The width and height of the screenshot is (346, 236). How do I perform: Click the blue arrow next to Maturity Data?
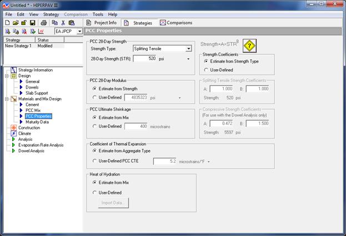point(21,122)
